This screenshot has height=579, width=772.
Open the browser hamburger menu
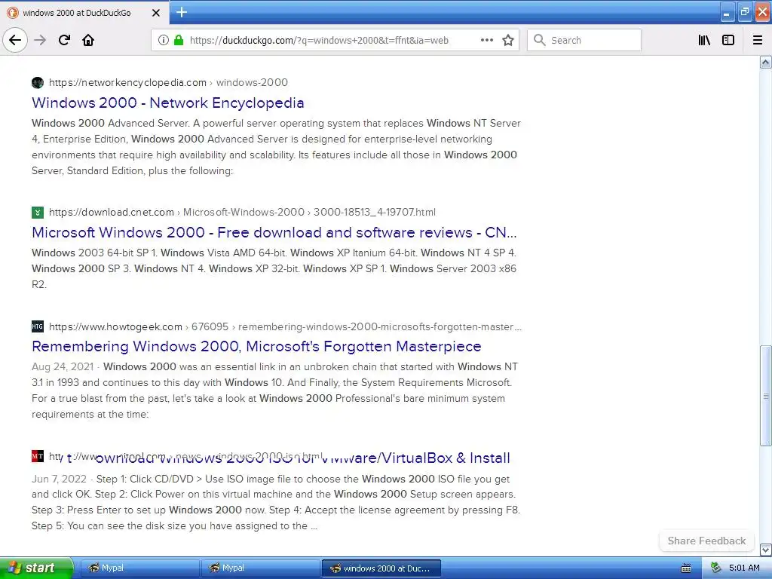pos(758,40)
